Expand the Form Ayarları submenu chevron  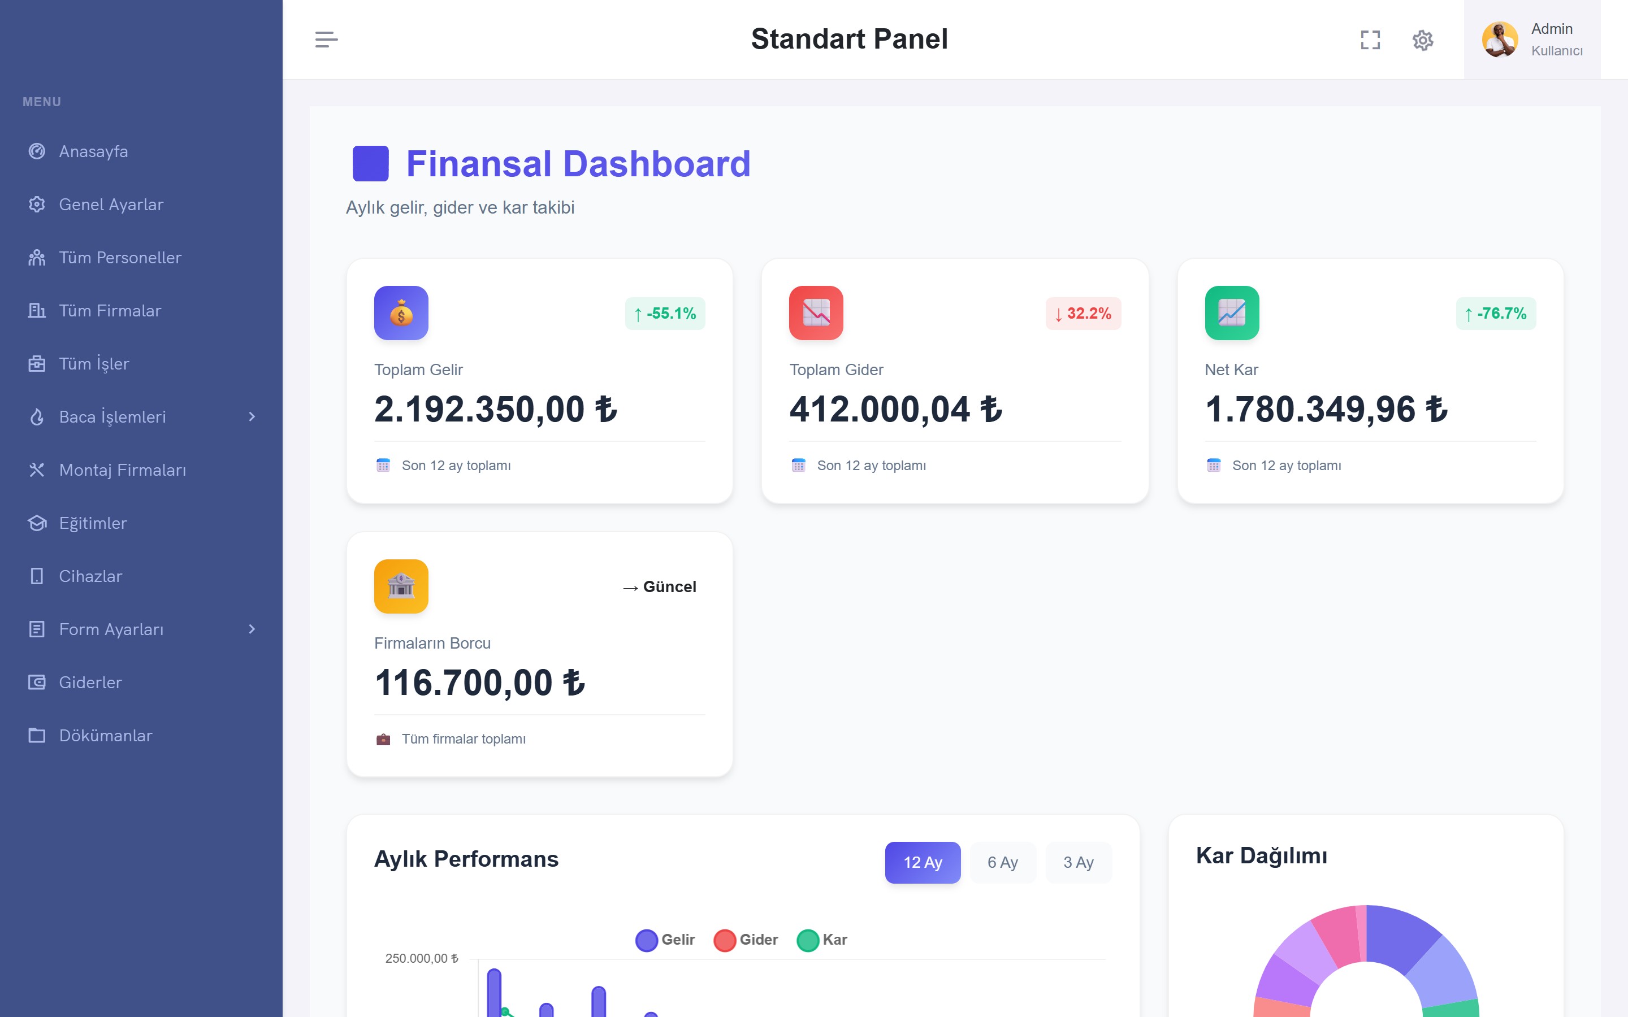pos(252,629)
